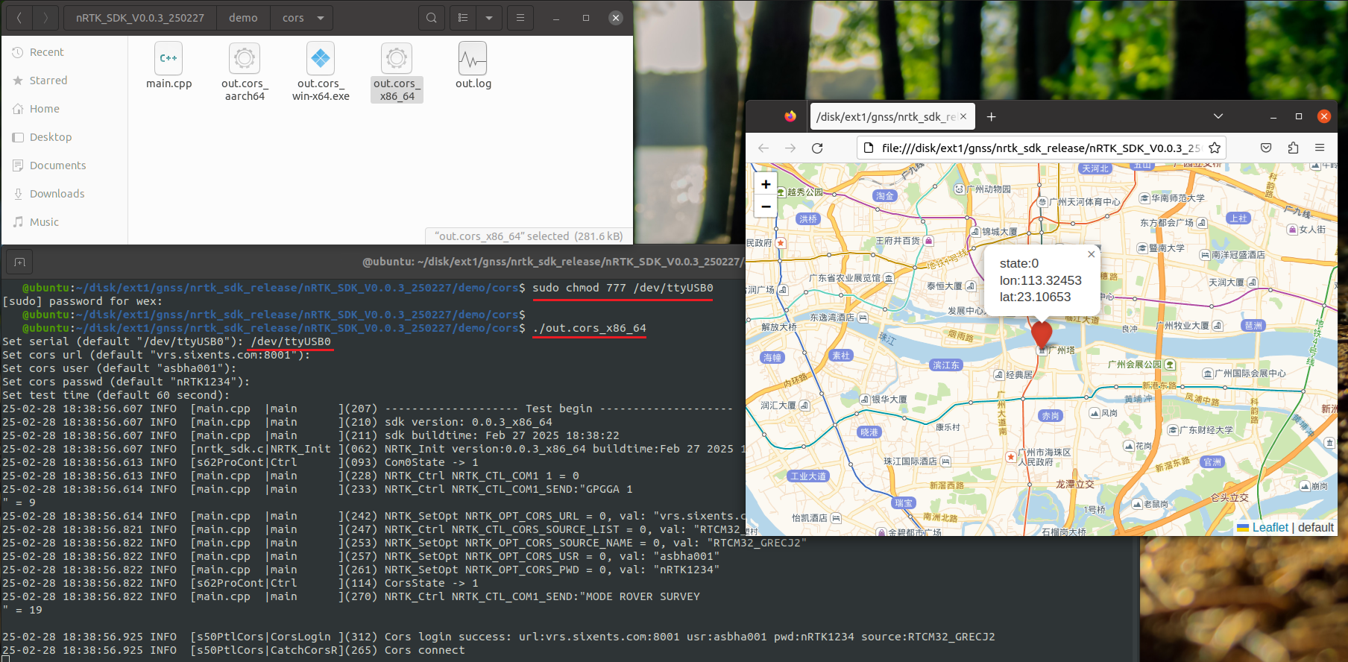
Task: Expand the cors path dropdown
Action: tap(321, 18)
